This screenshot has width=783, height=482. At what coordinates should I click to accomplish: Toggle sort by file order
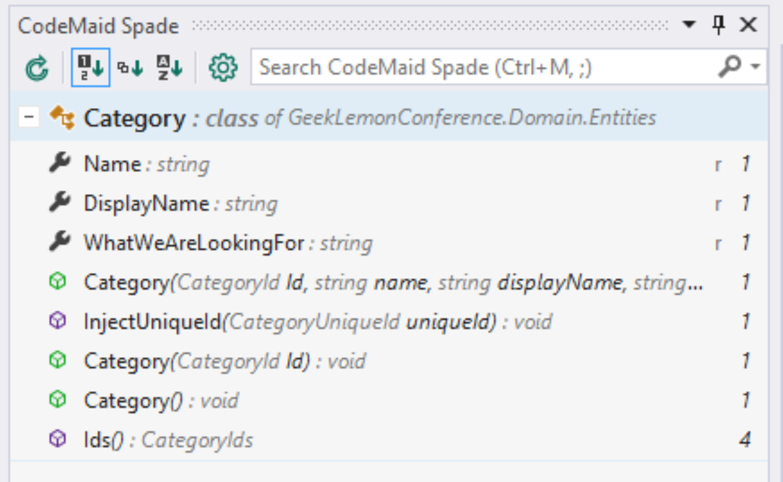90,68
